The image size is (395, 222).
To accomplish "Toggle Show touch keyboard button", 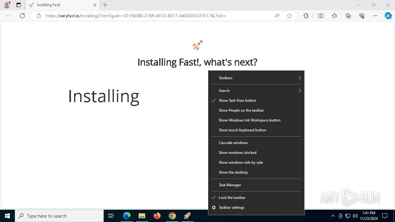I will pyautogui.click(x=256, y=130).
